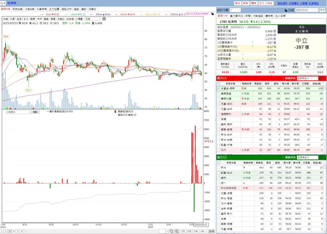Check the 凱基-台北 seller row

tap(218, 173)
